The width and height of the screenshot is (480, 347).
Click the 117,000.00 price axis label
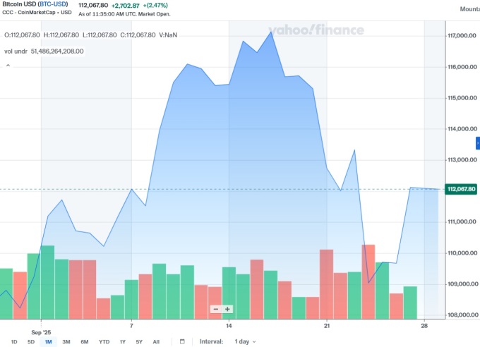click(462, 36)
